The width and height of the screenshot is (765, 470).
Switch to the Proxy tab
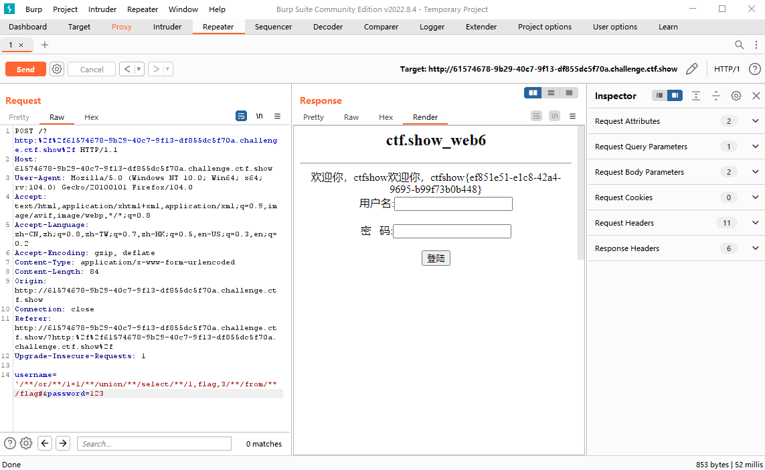[122, 27]
